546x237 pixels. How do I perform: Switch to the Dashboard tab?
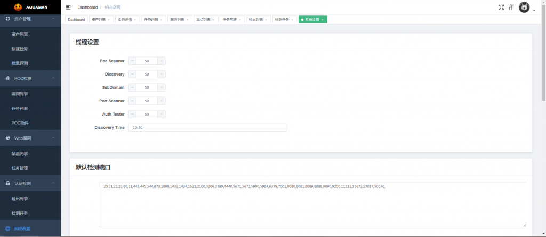[x=76, y=20]
